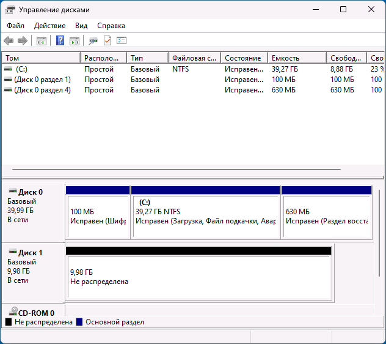This screenshot has height=344, width=386.
Task: Select the 9,98 ГБ unallocated space block
Action: pyautogui.click(x=198, y=274)
